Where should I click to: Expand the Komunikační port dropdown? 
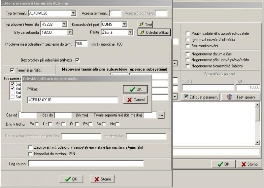pyautogui.click(x=124, y=24)
